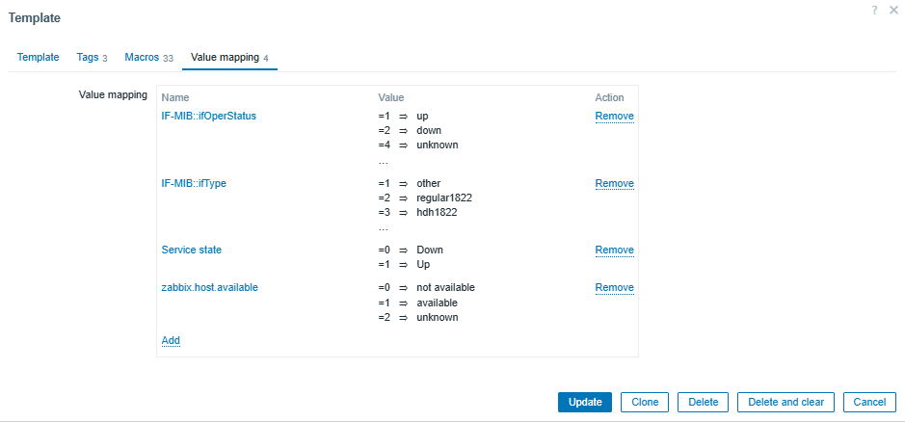Open the Service state value map
905x422 pixels.
click(192, 250)
